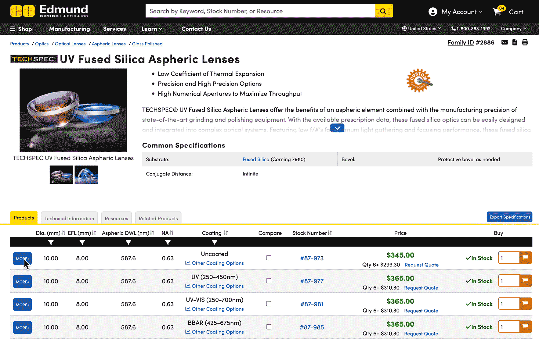The image size is (539, 342).
Task: Open the shopping cart icon
Action: [497, 12]
